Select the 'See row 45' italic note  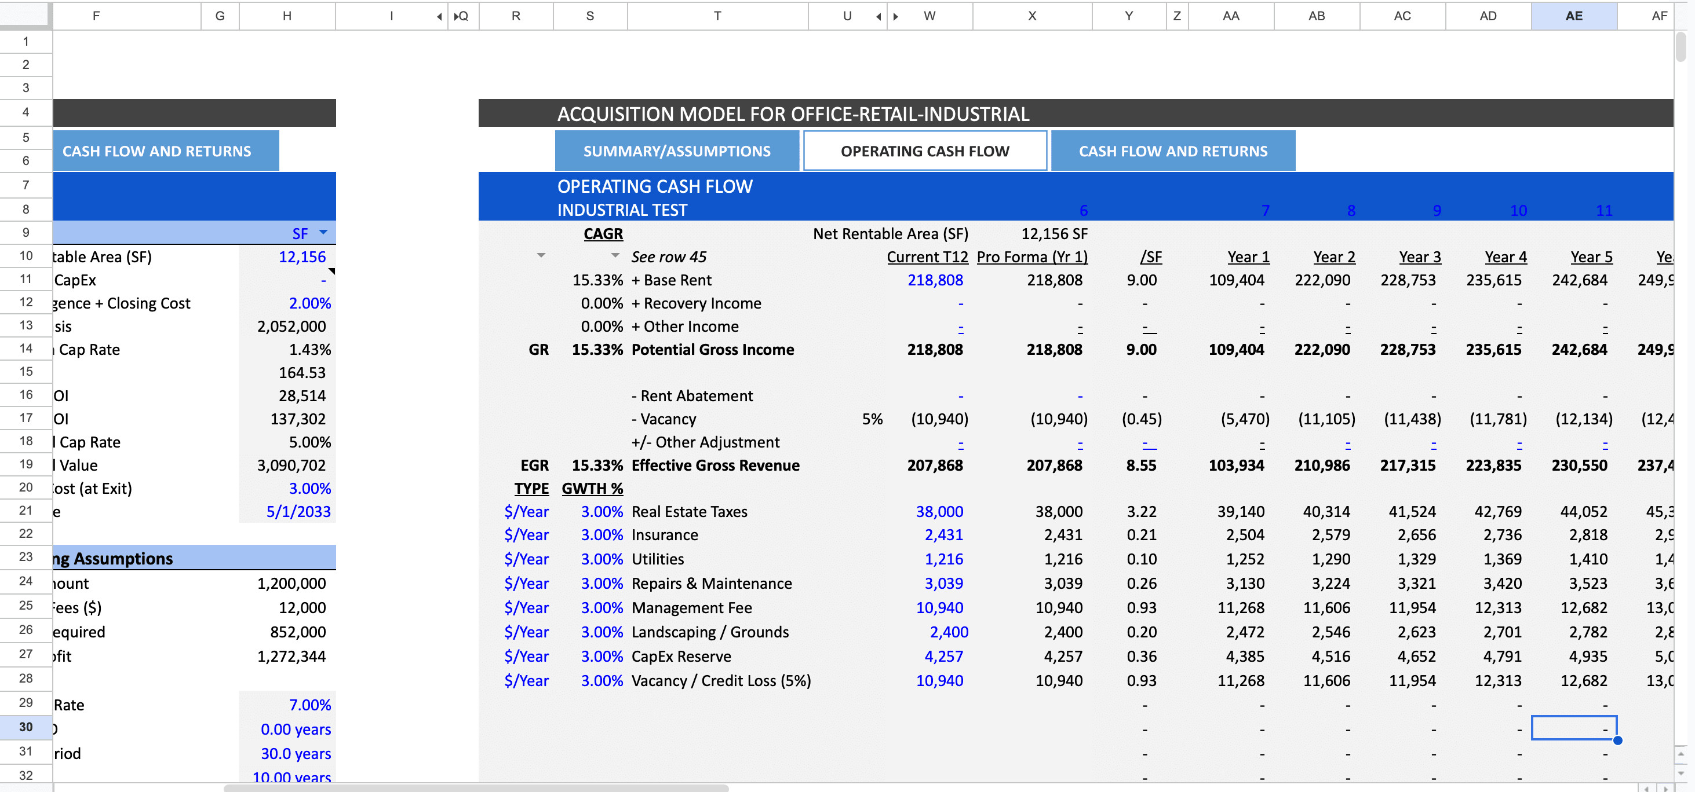(669, 257)
